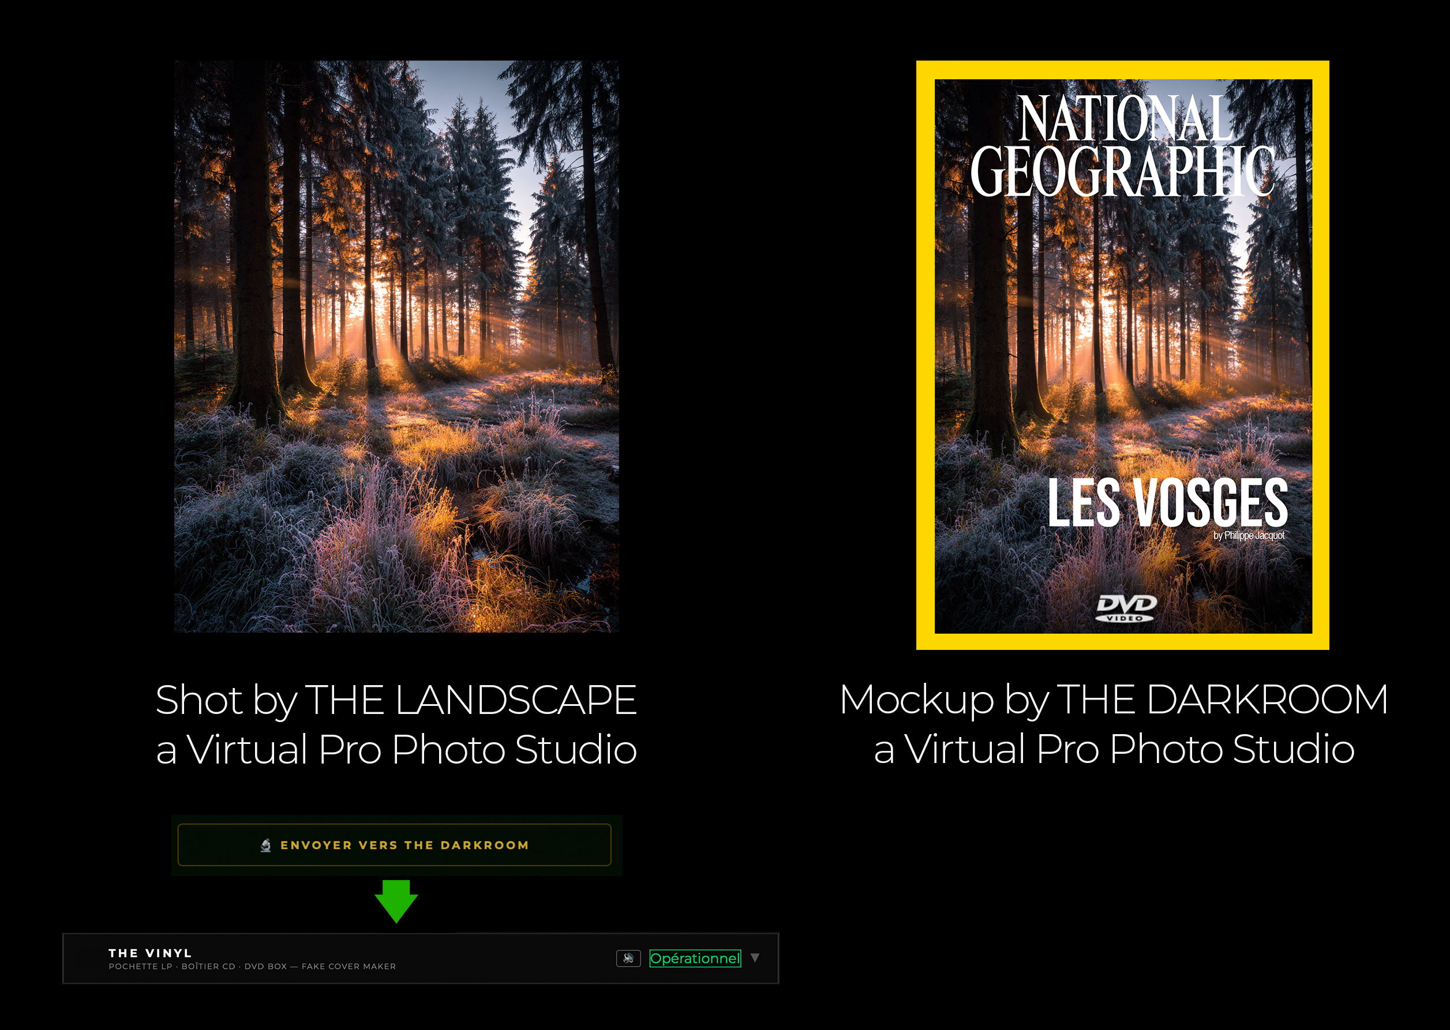The image size is (1450, 1030).
Task: Click 'Pochette LP · Boîtier CD · DVD Box' subtitle
Action: (252, 966)
